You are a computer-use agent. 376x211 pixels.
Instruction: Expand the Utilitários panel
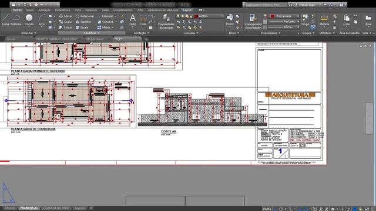[327, 33]
